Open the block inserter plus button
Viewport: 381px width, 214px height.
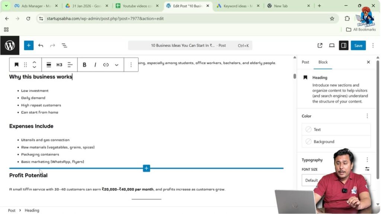click(x=29, y=45)
